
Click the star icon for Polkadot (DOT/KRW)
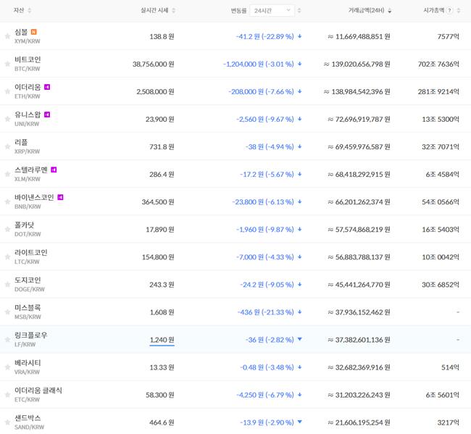pos(7,229)
